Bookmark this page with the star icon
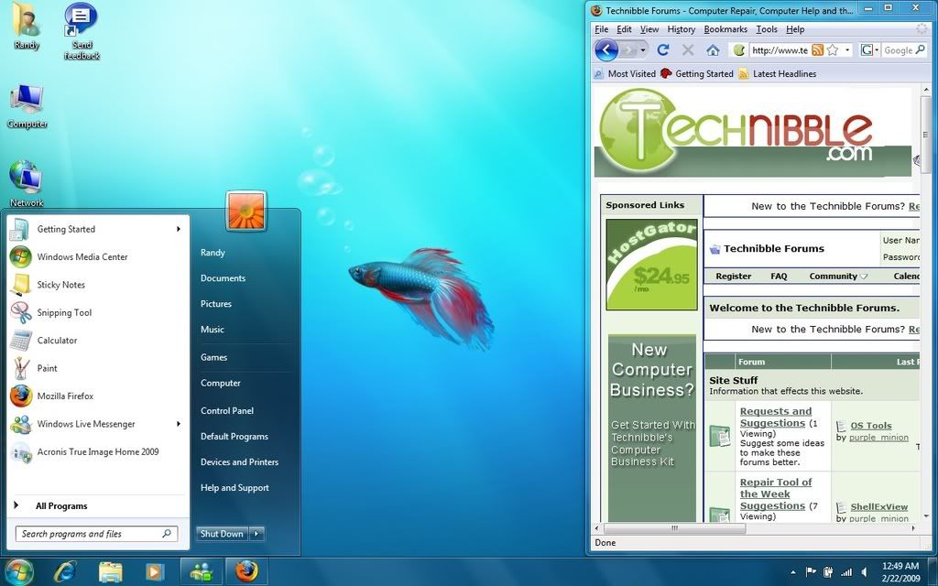This screenshot has height=586, width=938. pos(832,50)
